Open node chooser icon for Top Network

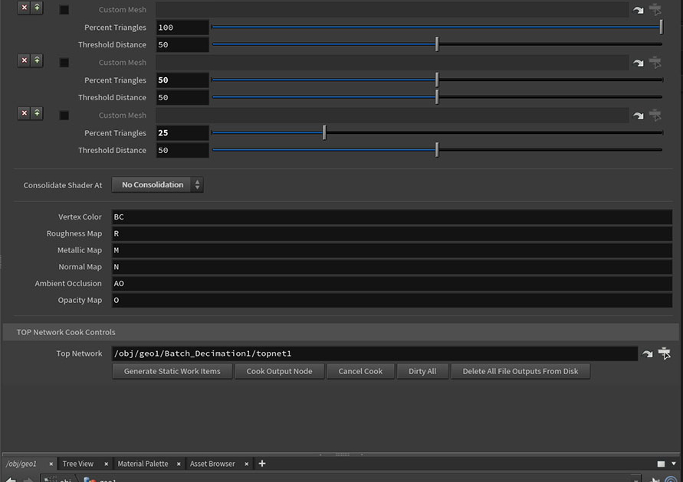(665, 353)
